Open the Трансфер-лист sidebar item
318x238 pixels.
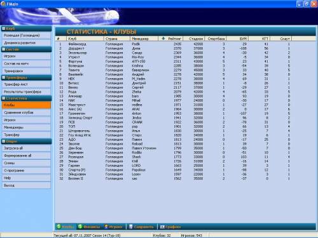(26, 84)
